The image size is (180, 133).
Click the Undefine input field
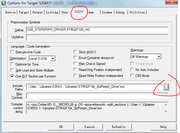[x=97, y=37]
